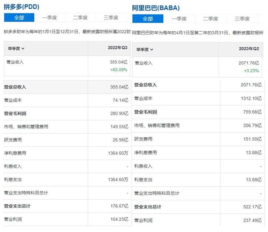This screenshot has width=268, height=232.
Task: Expand the 单季度 dropdown in PDD table
Action: [x=15, y=48]
